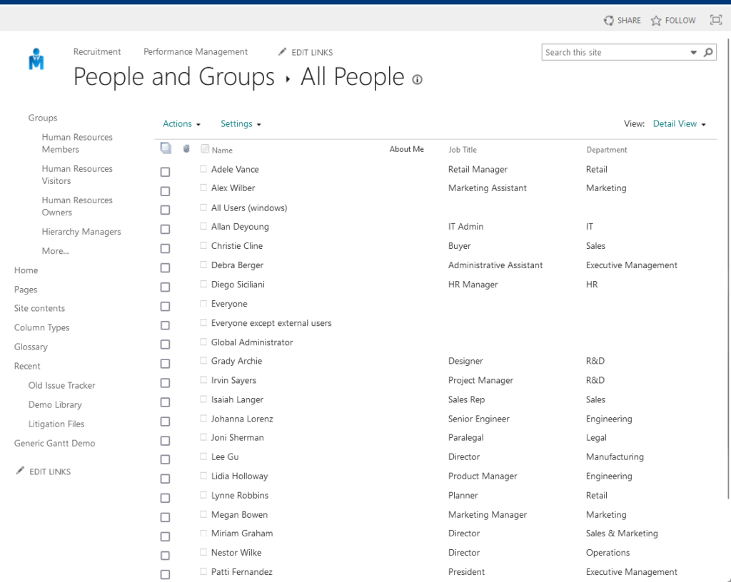Go to Home in sidebar

click(x=26, y=270)
